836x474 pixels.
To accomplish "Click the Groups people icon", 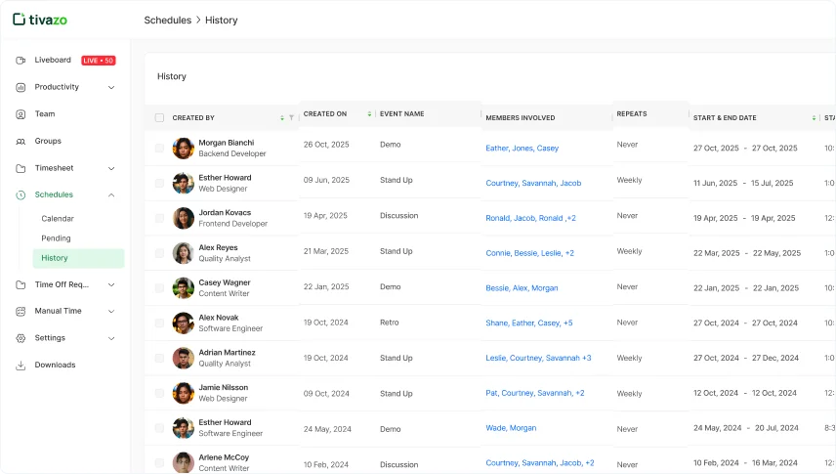I will (x=21, y=142).
